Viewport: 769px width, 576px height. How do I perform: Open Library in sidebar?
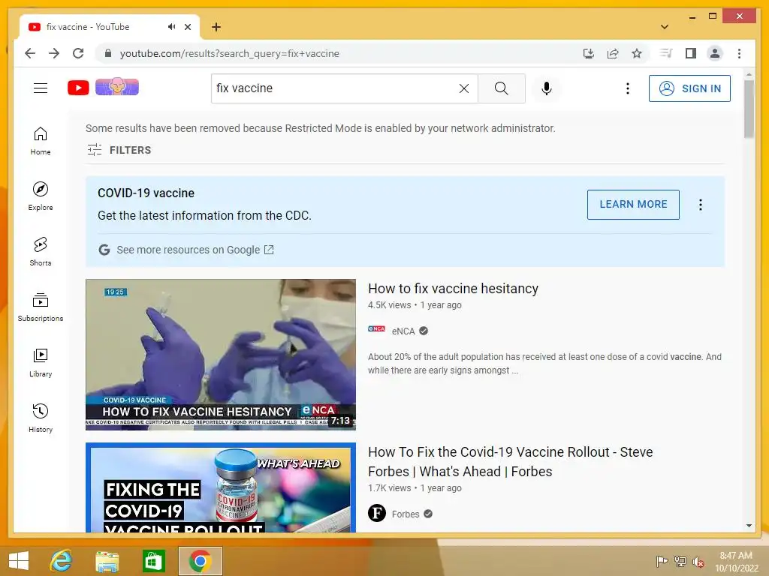tap(41, 362)
